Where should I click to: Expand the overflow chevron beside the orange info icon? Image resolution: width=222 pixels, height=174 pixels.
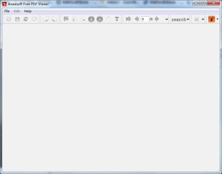click(203, 19)
